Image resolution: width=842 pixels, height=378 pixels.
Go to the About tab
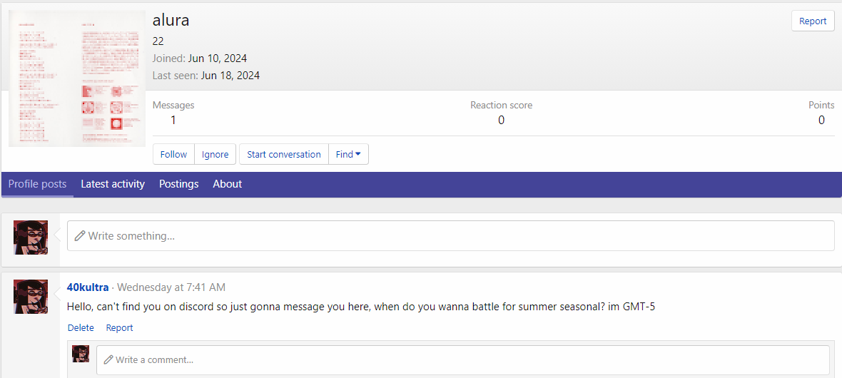click(227, 184)
